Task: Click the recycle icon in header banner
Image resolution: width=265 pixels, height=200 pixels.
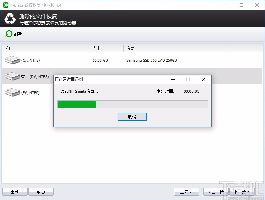Action: [x=10, y=19]
